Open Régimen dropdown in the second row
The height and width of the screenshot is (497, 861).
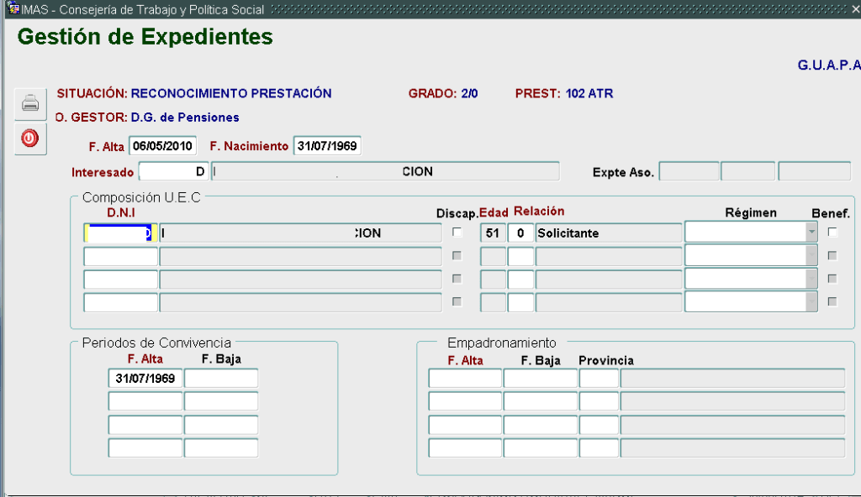pyautogui.click(x=811, y=255)
